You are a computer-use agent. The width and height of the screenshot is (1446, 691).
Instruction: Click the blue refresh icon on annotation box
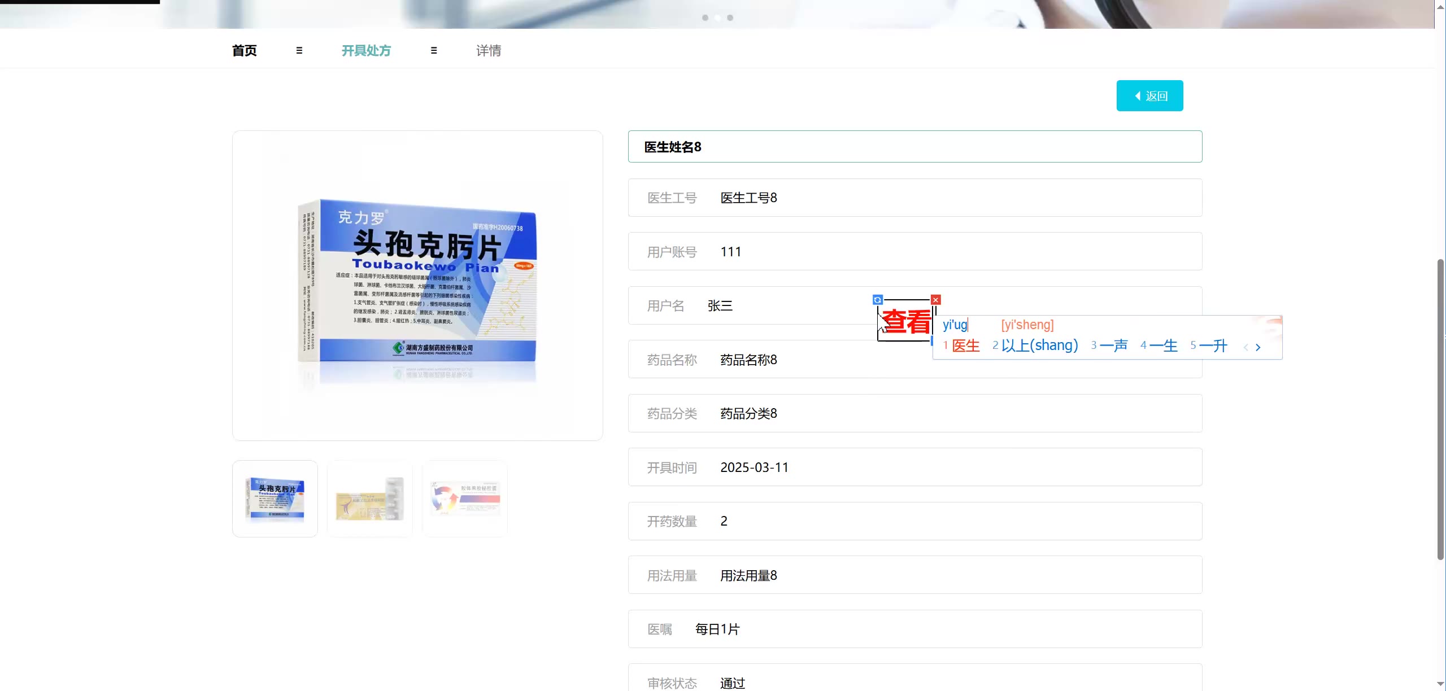point(877,300)
